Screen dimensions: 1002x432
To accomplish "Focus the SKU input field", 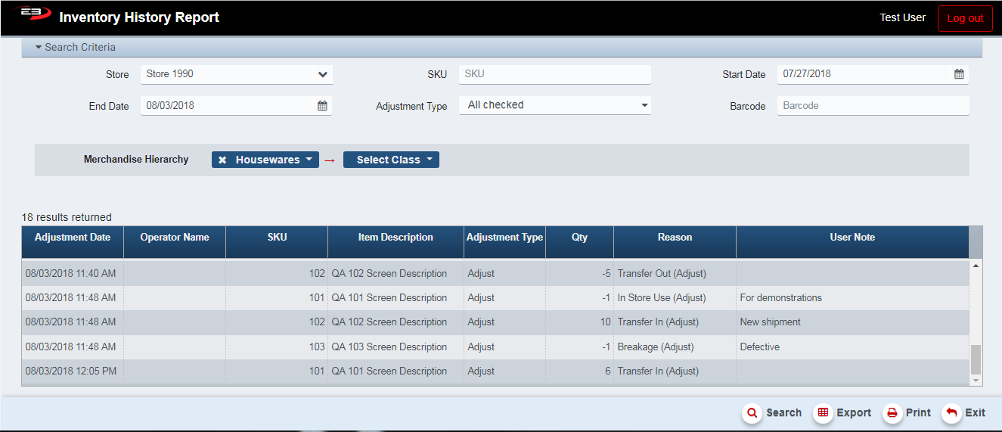I will point(554,74).
